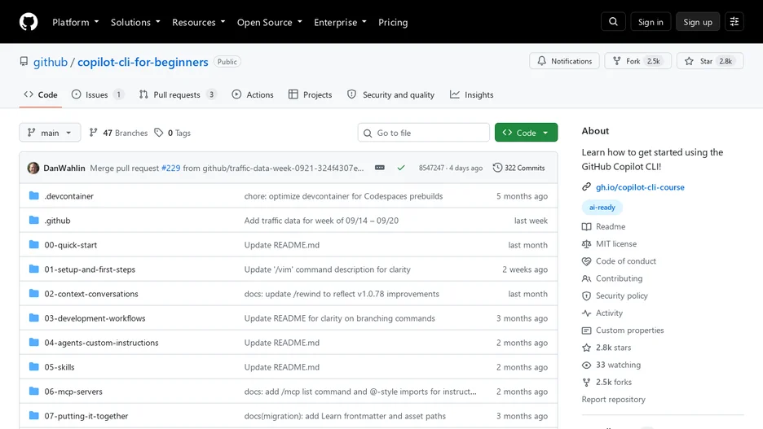Viewport: 763px width, 429px height.
Task: Open 'docs: update /rewind' commit message
Action: point(342,294)
